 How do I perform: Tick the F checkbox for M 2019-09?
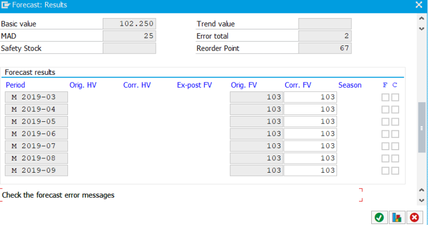coord(385,170)
